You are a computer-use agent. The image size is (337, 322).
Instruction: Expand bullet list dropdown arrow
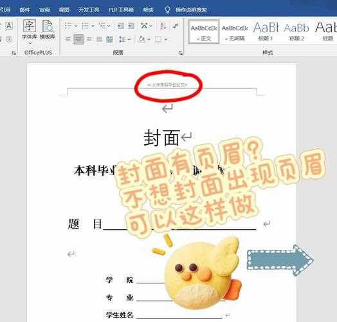(x=76, y=26)
